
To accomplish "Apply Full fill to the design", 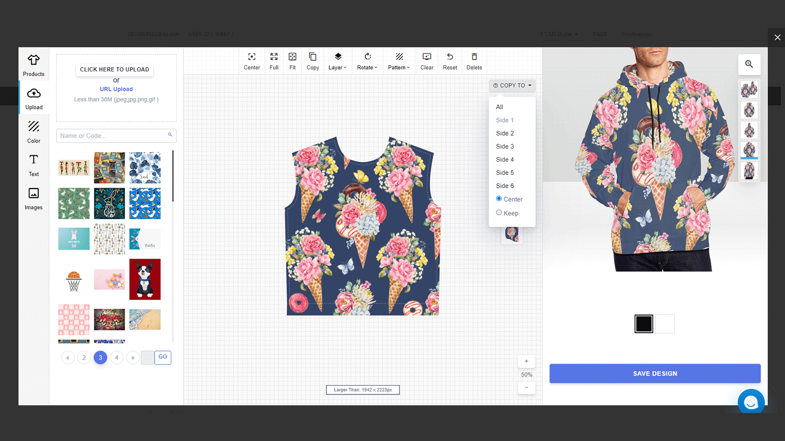I will point(273,60).
